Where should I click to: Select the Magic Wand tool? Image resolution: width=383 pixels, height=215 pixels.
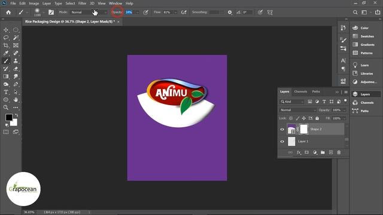pos(16,38)
